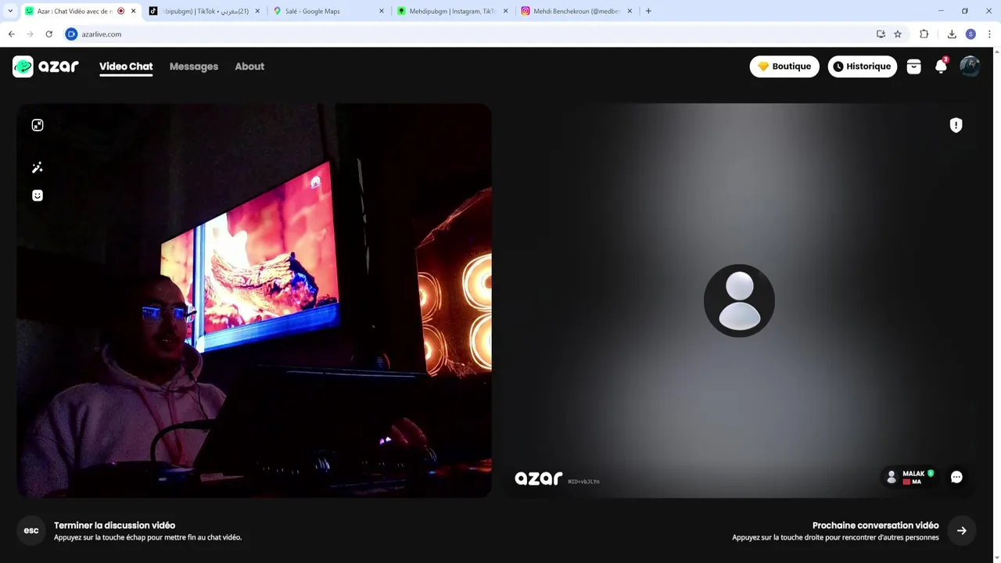Open the magic wand effects tool
Image resolution: width=1001 pixels, height=563 pixels.
coord(38,167)
